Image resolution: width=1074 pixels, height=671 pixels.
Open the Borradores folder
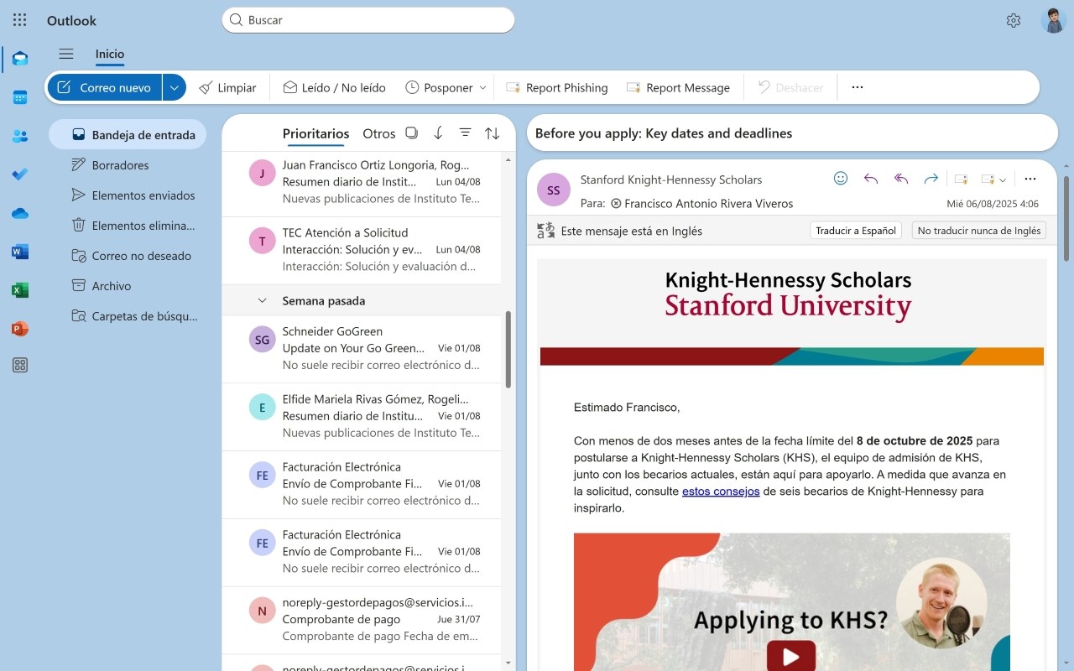click(128, 165)
